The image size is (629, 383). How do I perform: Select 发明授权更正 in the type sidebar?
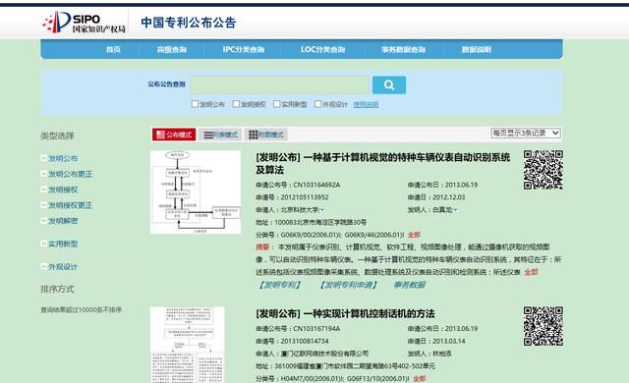pyautogui.click(x=70, y=205)
